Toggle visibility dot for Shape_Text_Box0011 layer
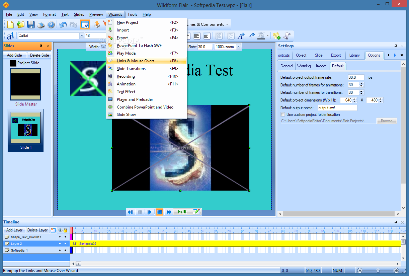Screen dimensions: 409x276 coord(60,237)
